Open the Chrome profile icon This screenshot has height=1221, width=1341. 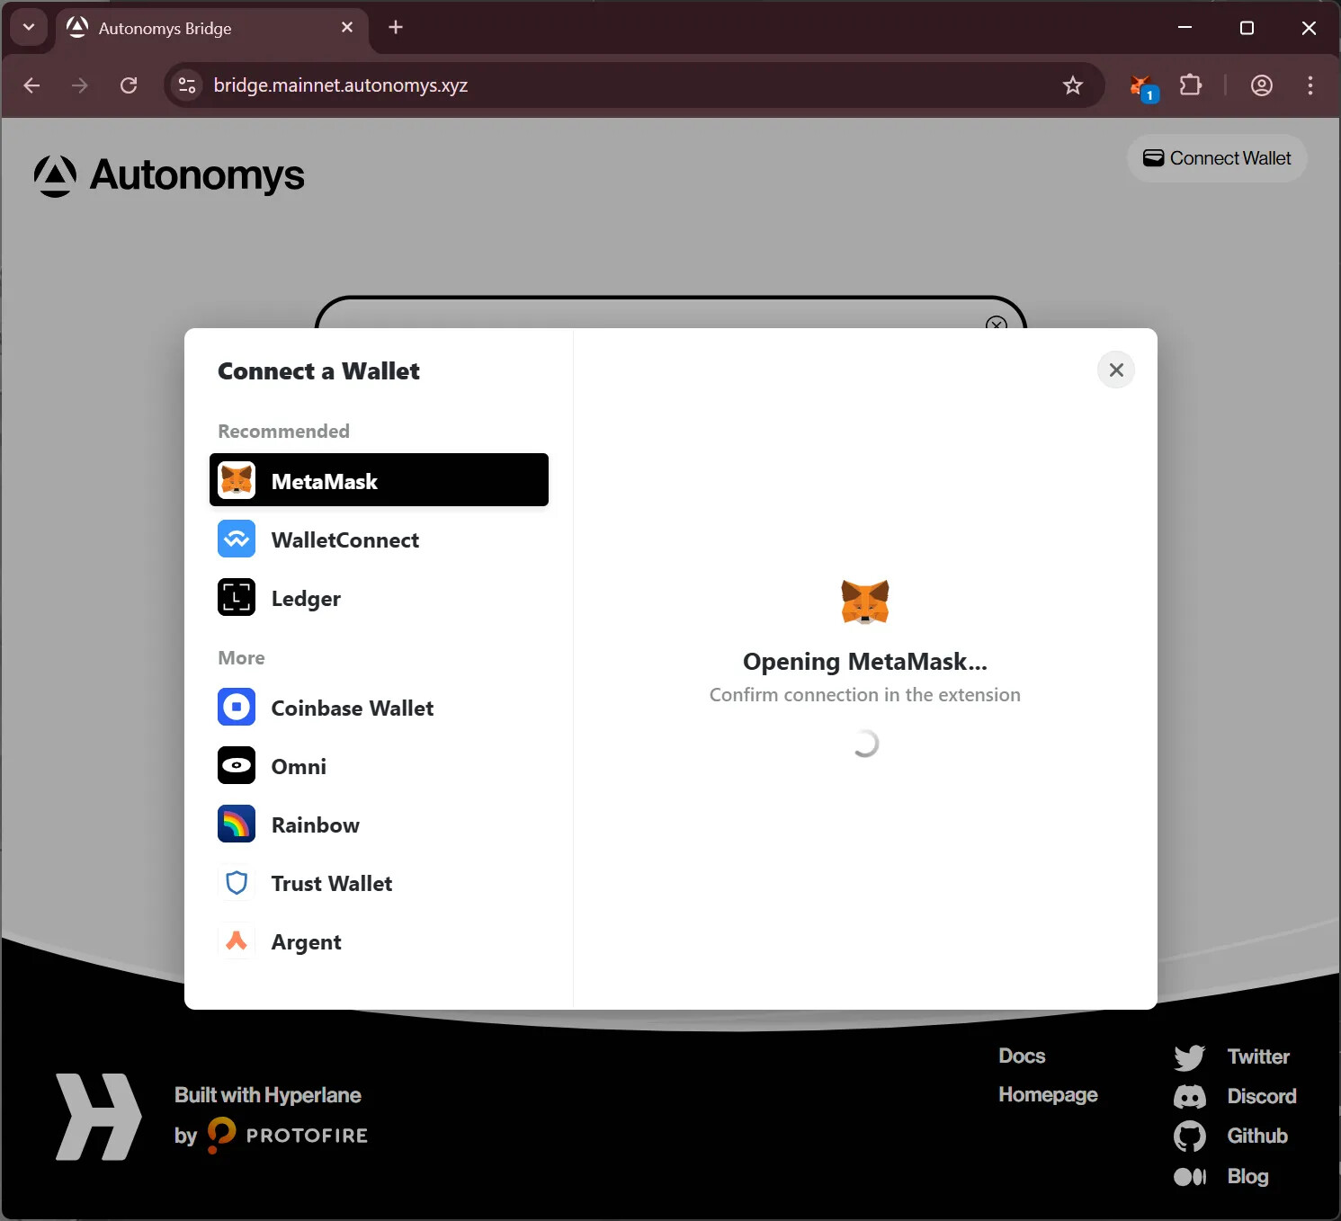[x=1262, y=85]
